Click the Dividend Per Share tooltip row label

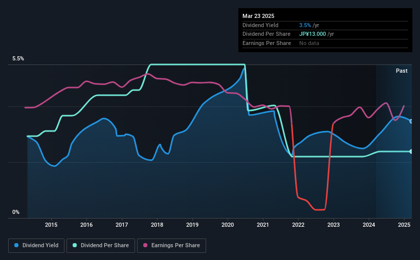267,34
